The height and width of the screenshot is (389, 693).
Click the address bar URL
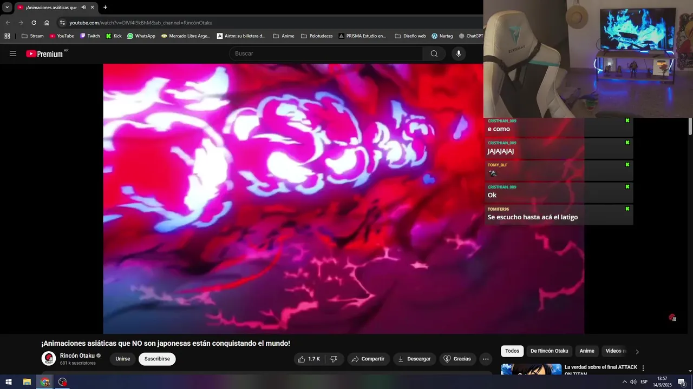(141, 23)
